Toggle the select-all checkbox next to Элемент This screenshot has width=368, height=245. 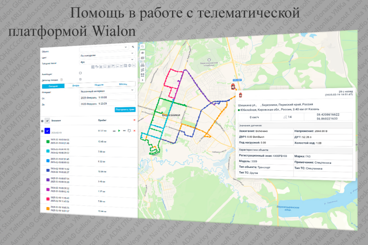point(47,121)
